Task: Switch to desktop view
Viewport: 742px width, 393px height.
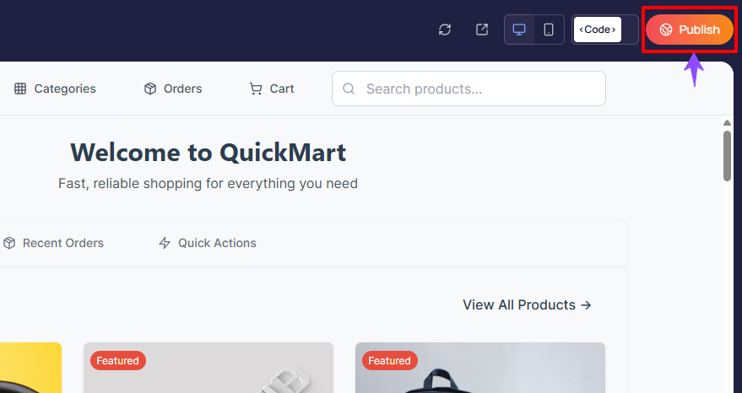Action: (x=519, y=30)
